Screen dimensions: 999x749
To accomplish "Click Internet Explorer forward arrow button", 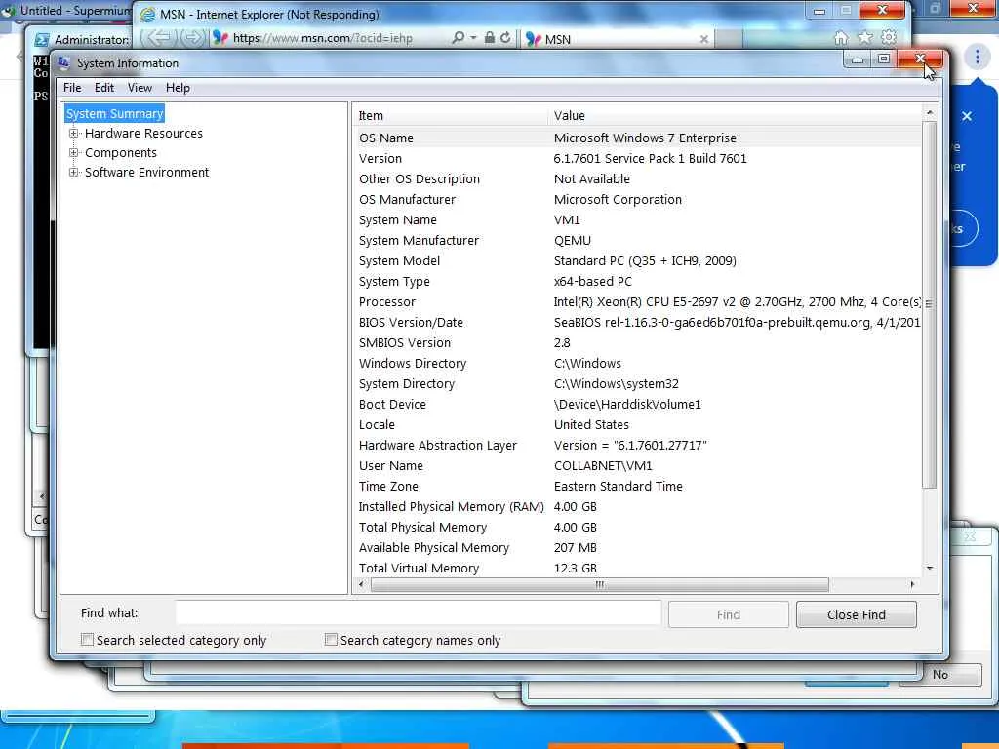I will coord(191,38).
